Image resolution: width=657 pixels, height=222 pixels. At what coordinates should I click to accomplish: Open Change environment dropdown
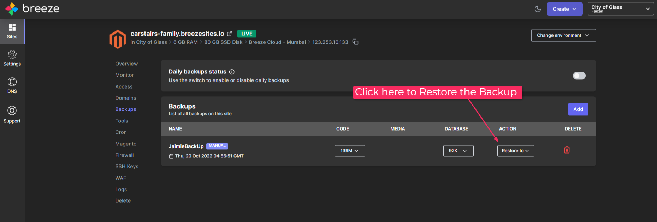563,35
